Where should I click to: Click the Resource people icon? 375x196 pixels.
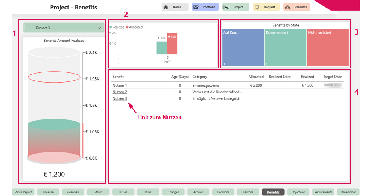pos(288,7)
